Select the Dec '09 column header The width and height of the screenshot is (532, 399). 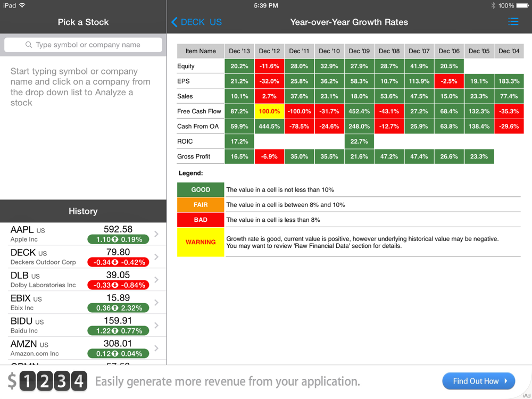(x=359, y=51)
